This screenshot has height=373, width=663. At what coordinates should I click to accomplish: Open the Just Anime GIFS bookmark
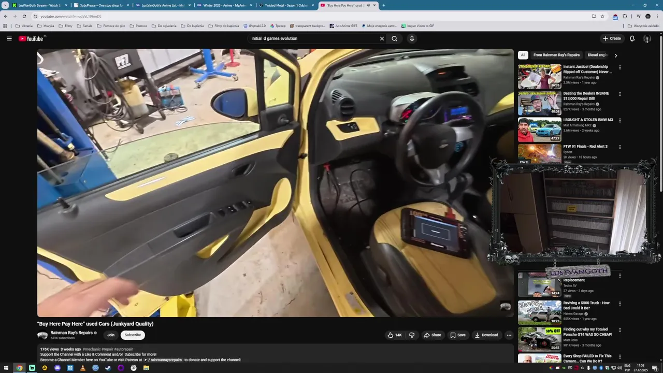(x=343, y=26)
